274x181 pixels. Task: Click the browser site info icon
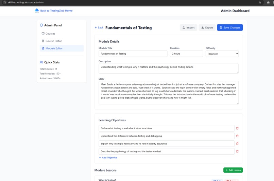pyautogui.click(x=4, y=2)
